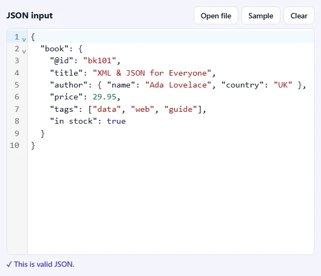
Task: Click the "UK" value
Action: click(283, 85)
